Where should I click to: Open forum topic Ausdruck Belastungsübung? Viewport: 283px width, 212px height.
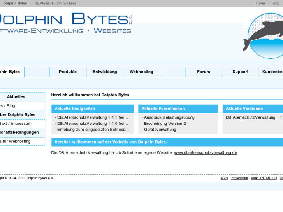click(169, 117)
